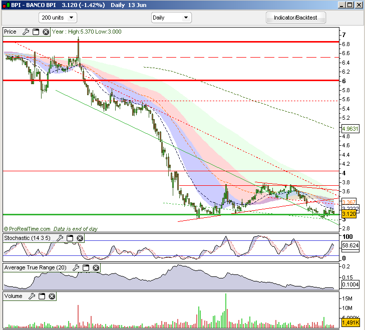Minimize the BPI chart window
Screen dimensions: 365x330
pyautogui.click(x=341, y=5)
